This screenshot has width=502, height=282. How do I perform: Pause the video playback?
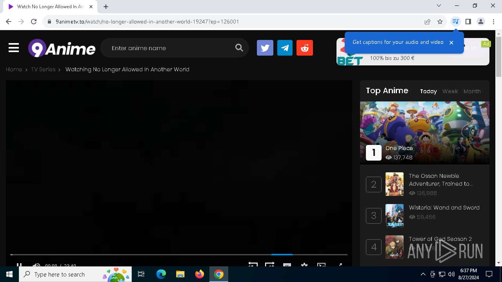(19, 265)
